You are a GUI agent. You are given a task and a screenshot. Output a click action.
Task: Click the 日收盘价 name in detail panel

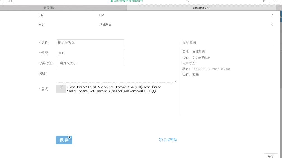point(199,51)
